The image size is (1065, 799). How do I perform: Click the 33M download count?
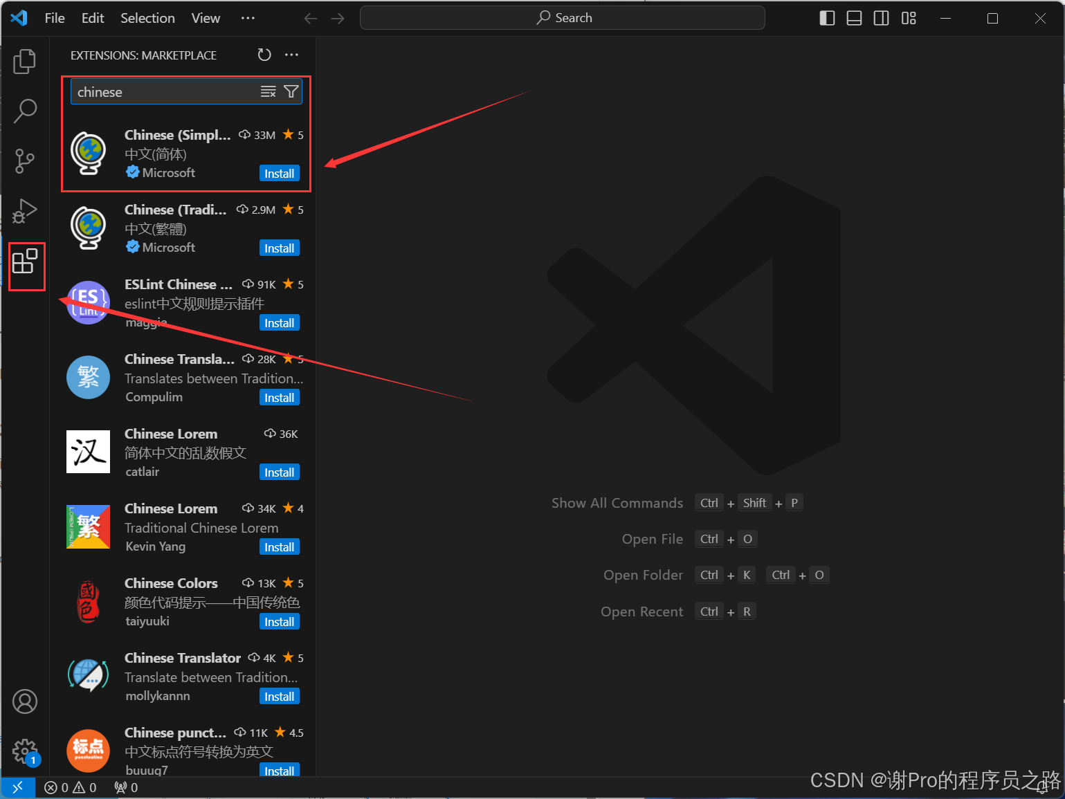[x=257, y=135]
